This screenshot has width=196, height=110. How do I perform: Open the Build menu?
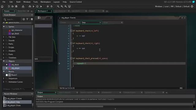pyautogui.click(x=18, y=2)
